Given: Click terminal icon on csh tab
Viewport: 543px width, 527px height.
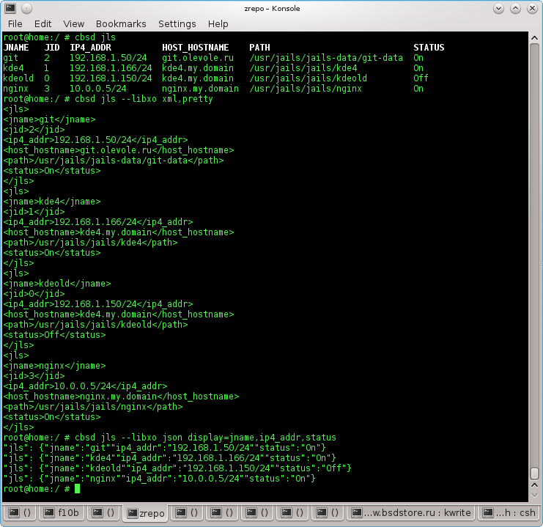Looking at the screenshot, I should [x=488, y=512].
